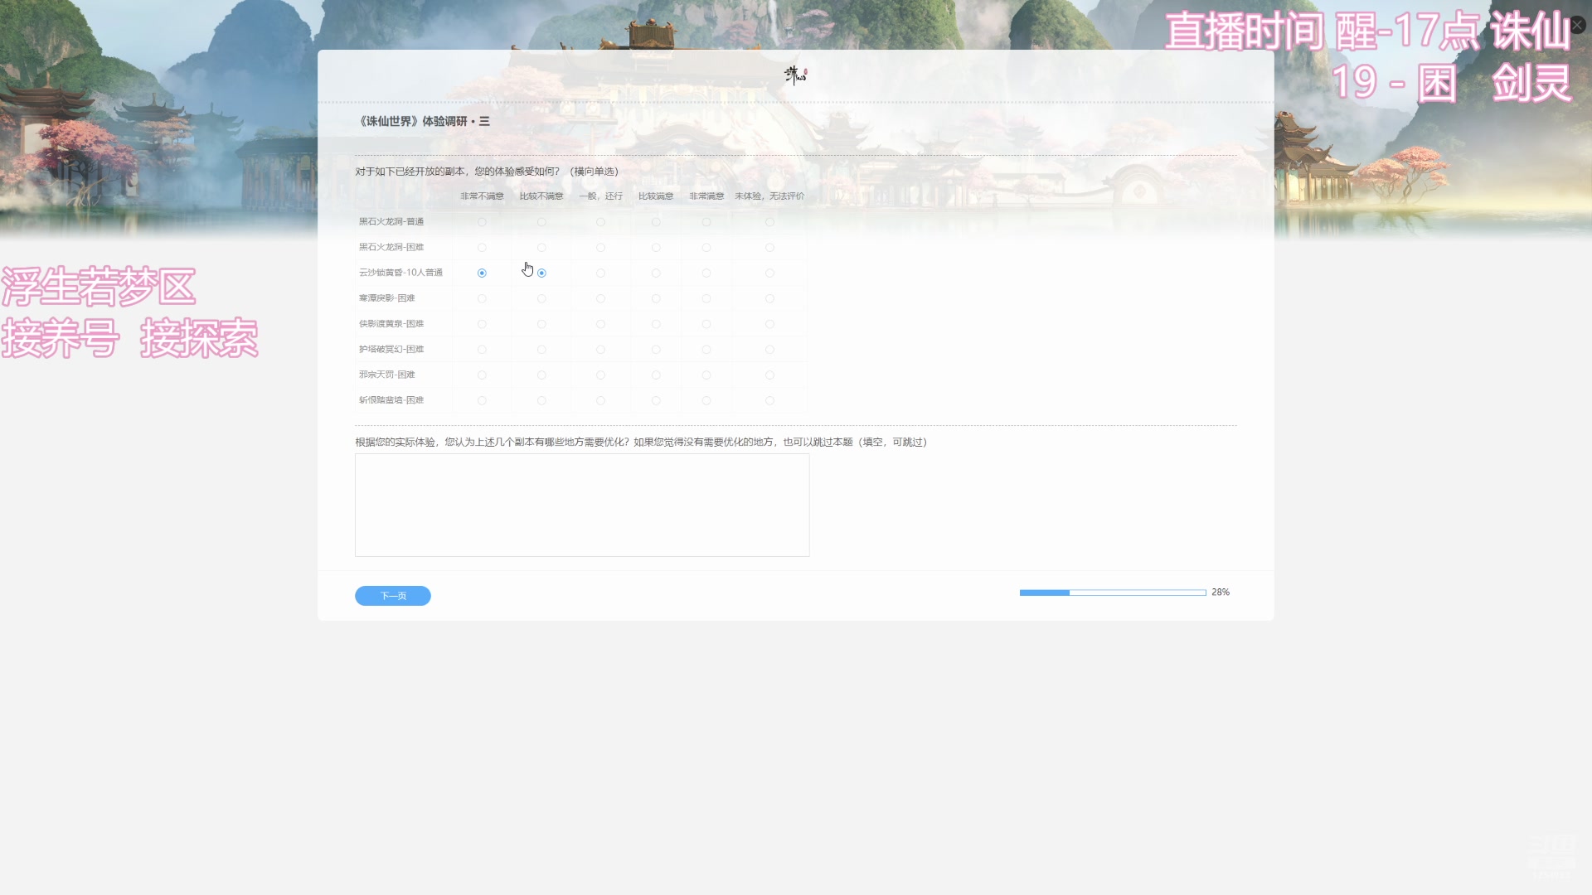This screenshot has height=895, width=1592.
Task: Click the 诛仙 logo at the survey top
Action: [795, 75]
